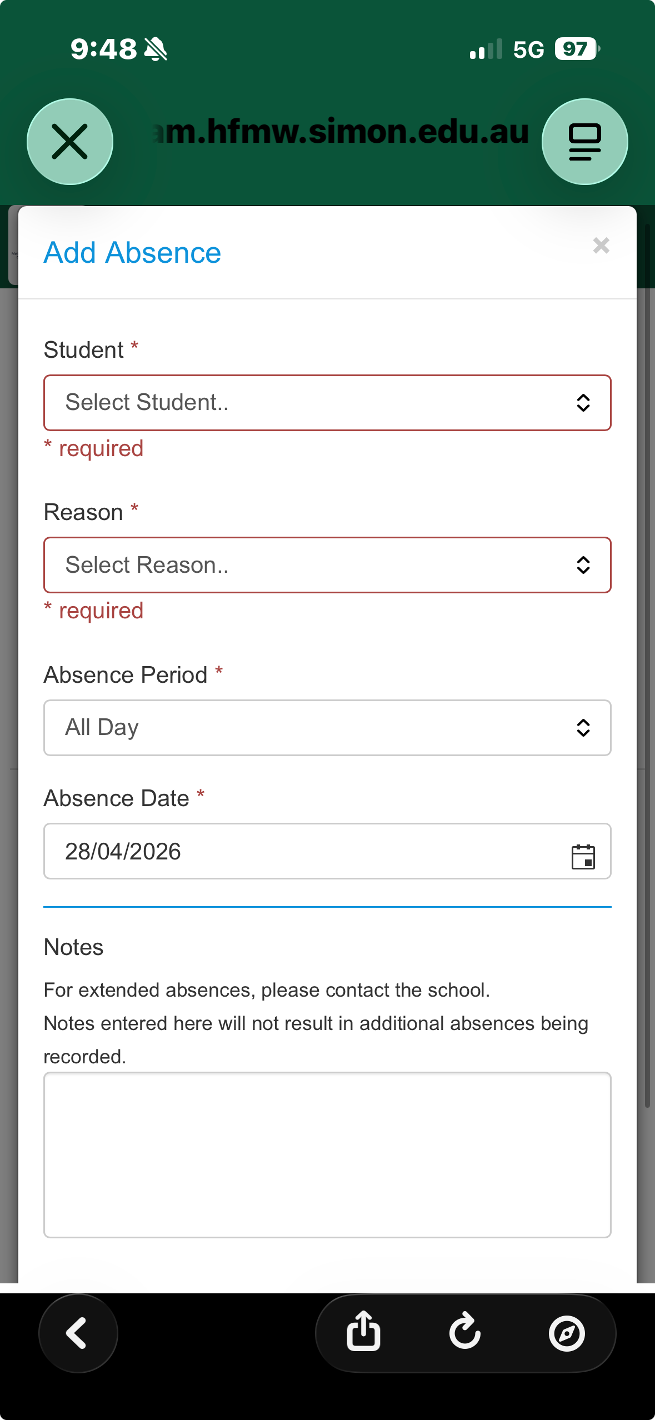Open in Safari via compass icon
This screenshot has height=1420, width=655.
pos(567,1333)
